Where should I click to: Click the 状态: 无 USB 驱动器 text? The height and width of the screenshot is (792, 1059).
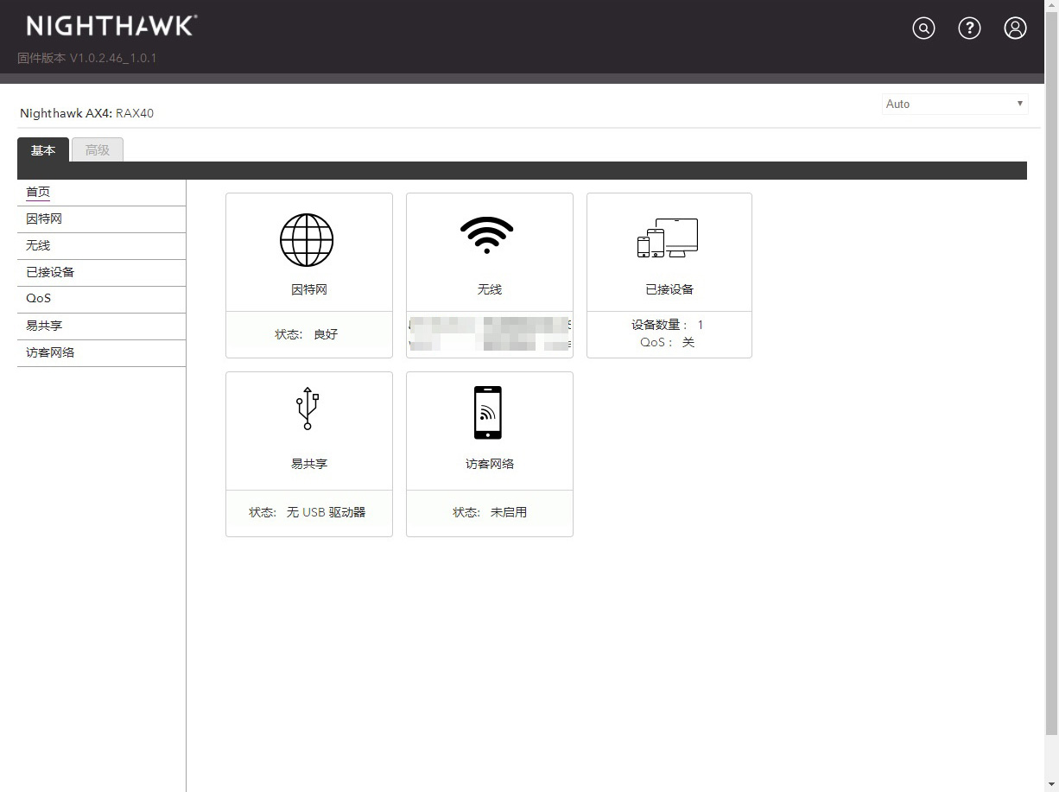click(x=308, y=512)
